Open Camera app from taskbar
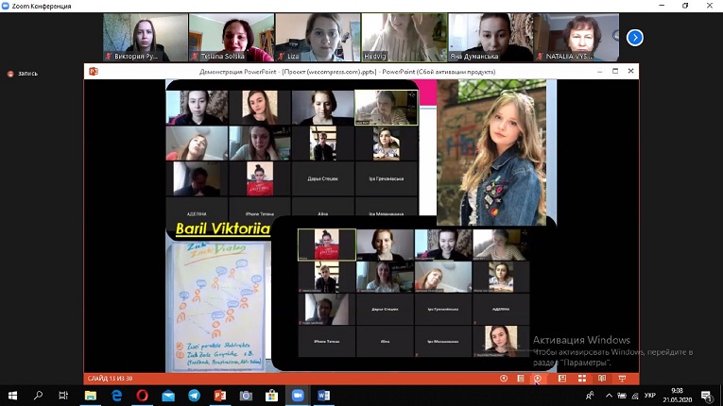The height and width of the screenshot is (406, 723). pos(246,396)
